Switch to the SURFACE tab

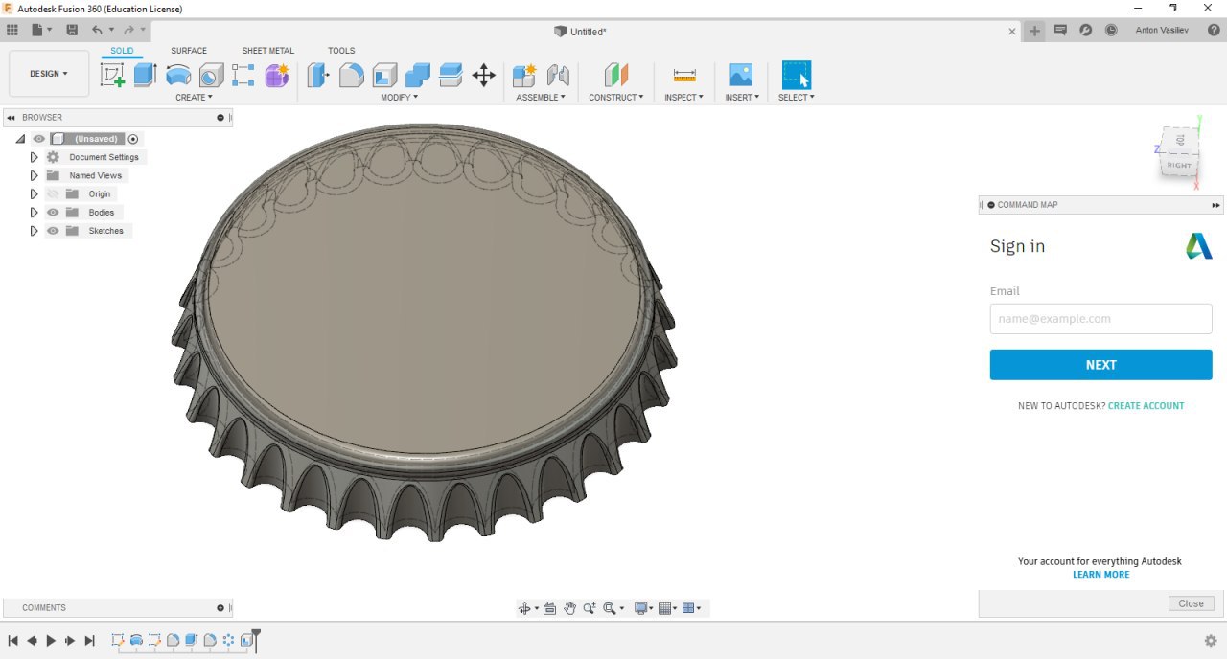pyautogui.click(x=189, y=51)
